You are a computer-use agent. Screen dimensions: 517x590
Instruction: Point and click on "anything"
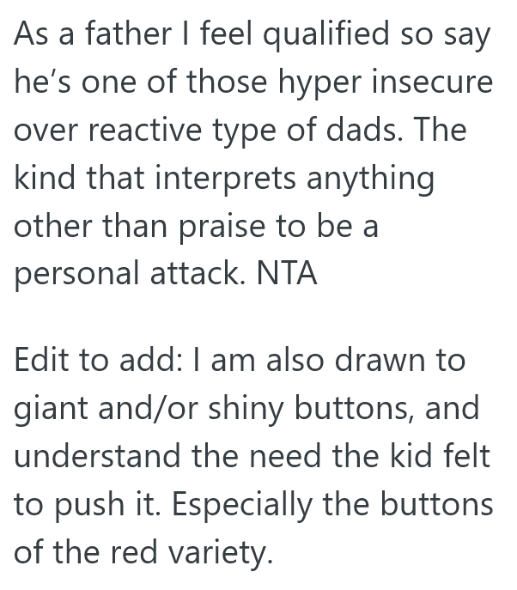[x=379, y=179]
